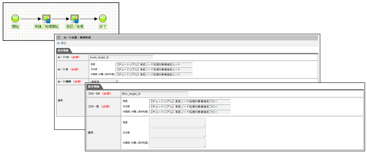Click the ルート定義 - 新規作成 title text
This screenshot has height=152, width=367.
77,37
